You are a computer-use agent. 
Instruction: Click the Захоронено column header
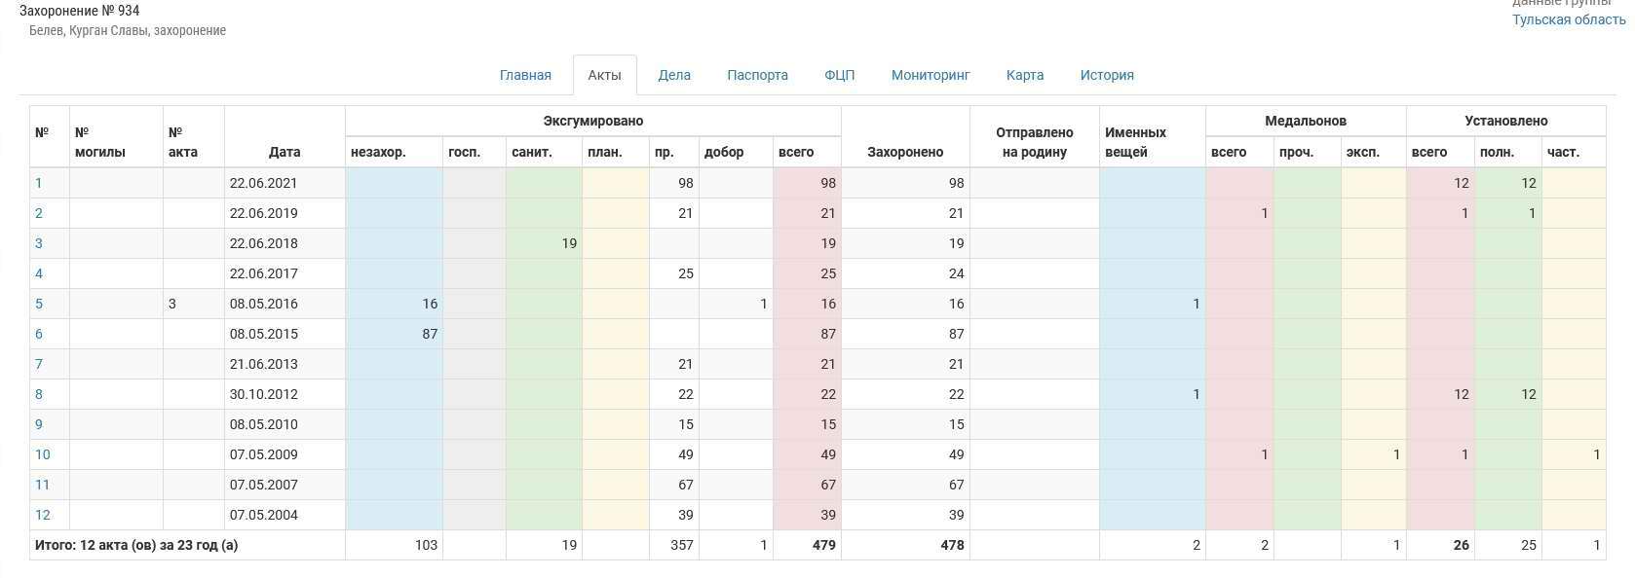(x=905, y=152)
